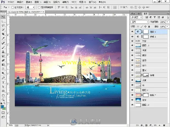Screen dimensions: 170x127
Task: Select the Gradient tool
Action: point(3,65)
